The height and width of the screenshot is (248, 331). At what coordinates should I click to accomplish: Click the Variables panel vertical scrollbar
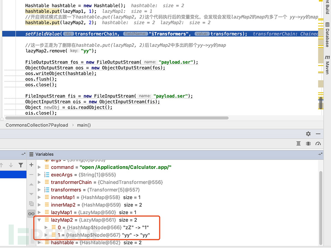pos(320,208)
